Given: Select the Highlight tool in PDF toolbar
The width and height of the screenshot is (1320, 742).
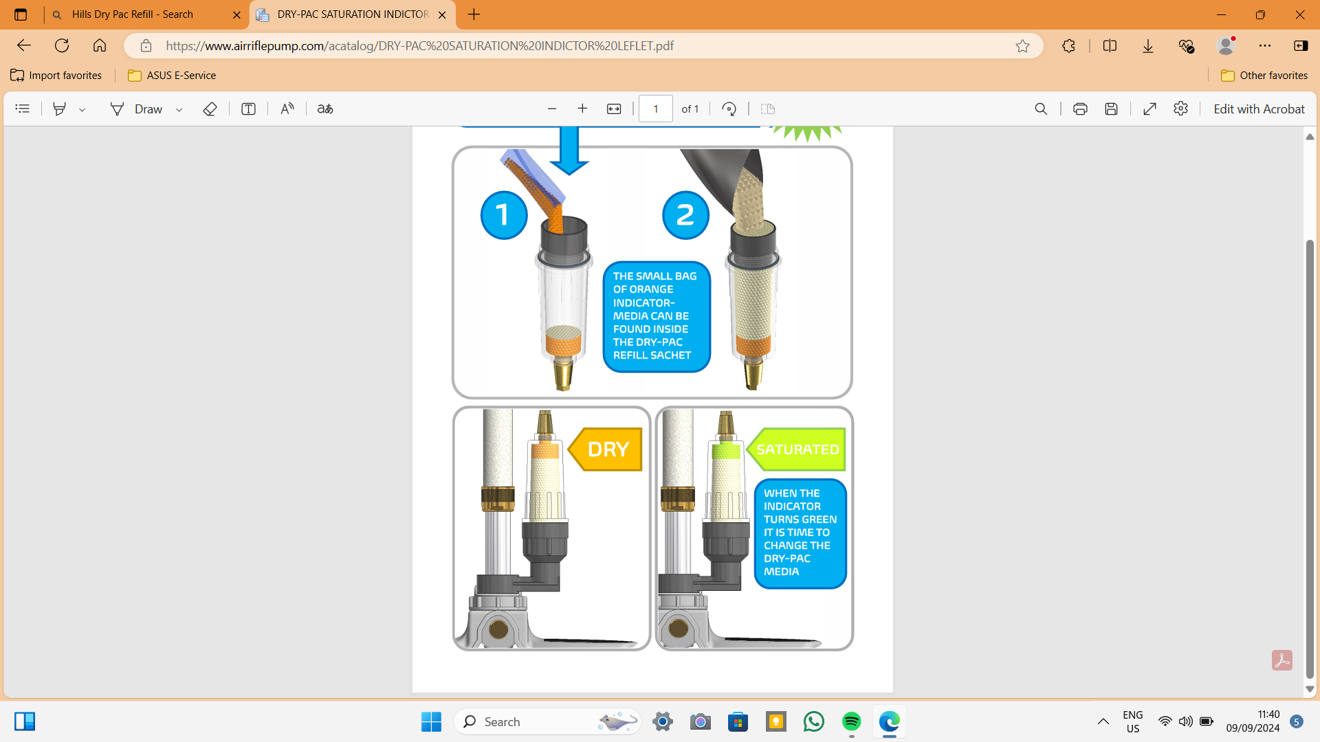Looking at the screenshot, I should pyautogui.click(x=60, y=109).
